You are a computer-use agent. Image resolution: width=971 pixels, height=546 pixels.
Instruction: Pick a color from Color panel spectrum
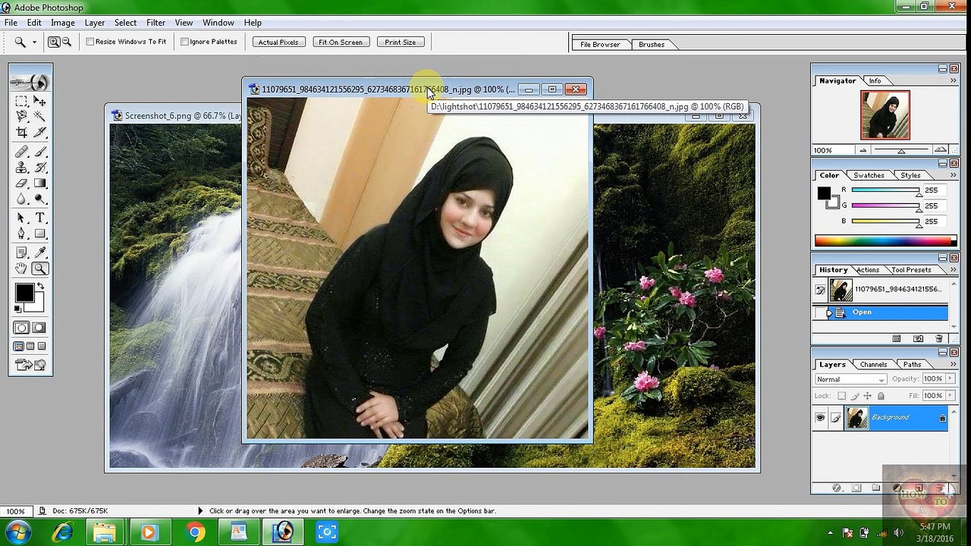tap(885, 241)
